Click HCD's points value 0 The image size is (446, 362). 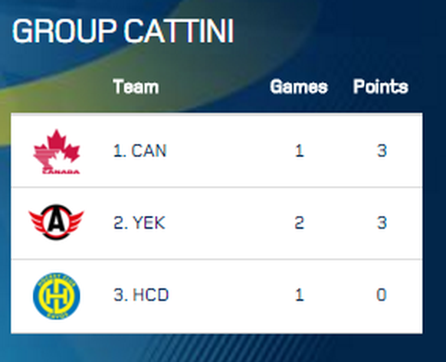coord(382,295)
